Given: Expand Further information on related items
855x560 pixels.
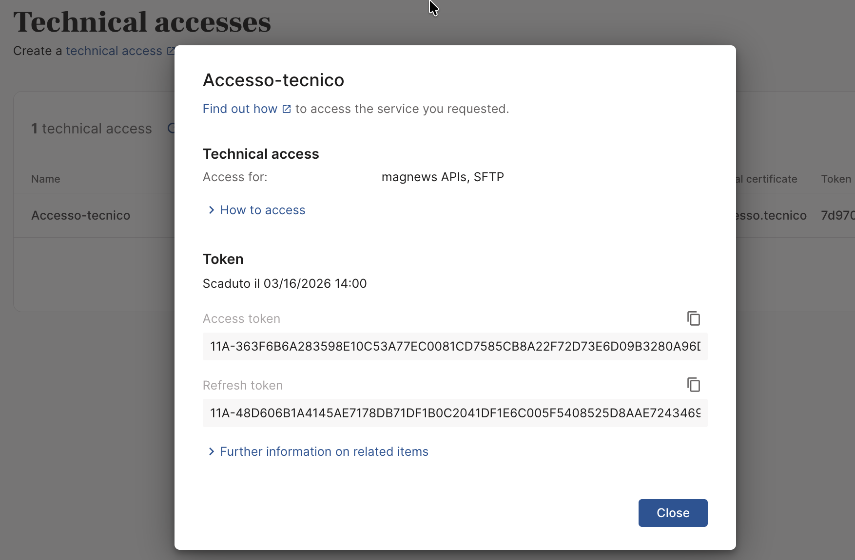Looking at the screenshot, I should pos(324,451).
